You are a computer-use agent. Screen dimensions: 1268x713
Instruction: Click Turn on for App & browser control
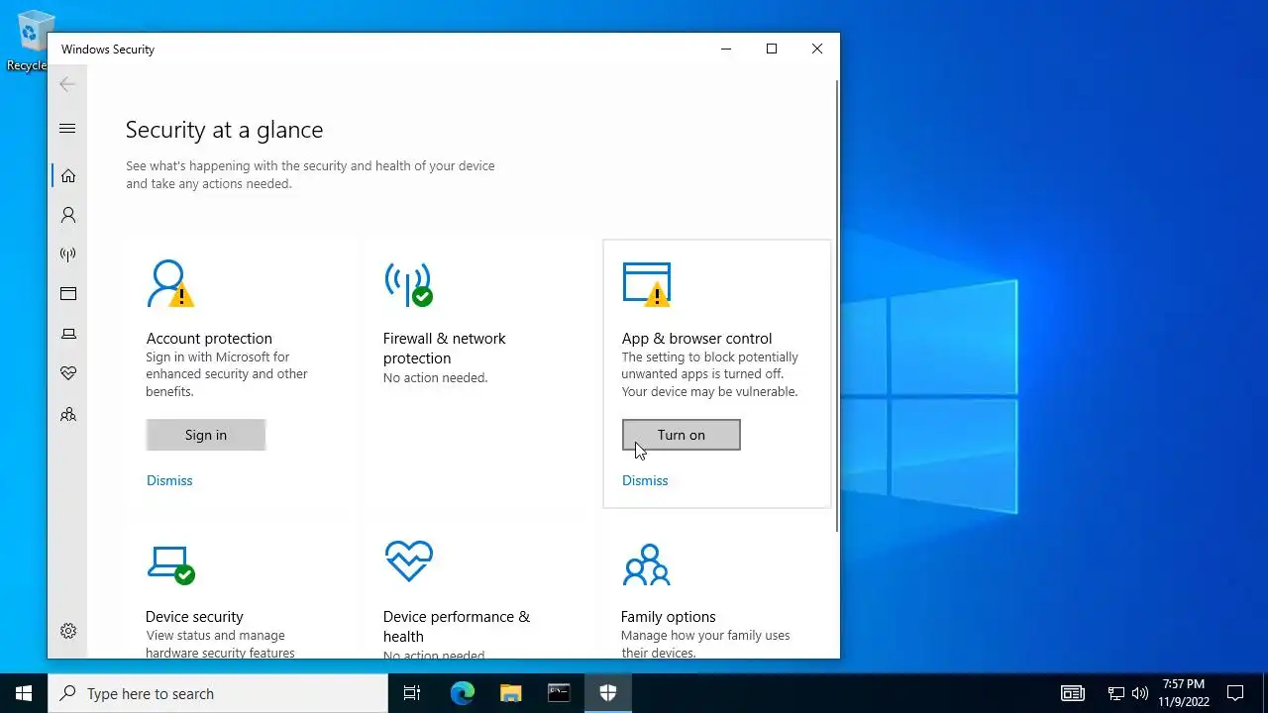coord(682,435)
